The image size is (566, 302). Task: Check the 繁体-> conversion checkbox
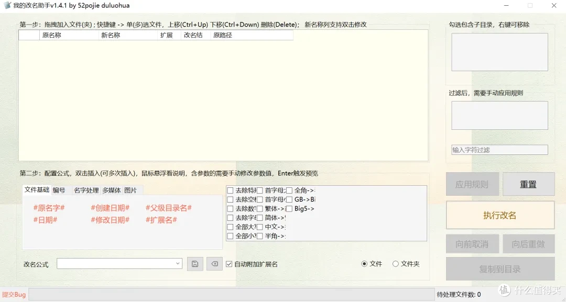(259, 209)
